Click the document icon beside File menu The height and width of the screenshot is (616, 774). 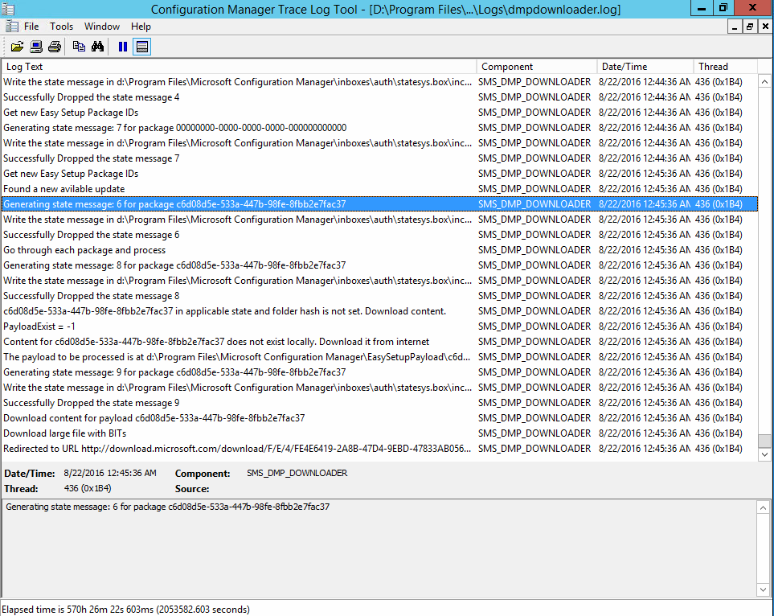(x=12, y=27)
